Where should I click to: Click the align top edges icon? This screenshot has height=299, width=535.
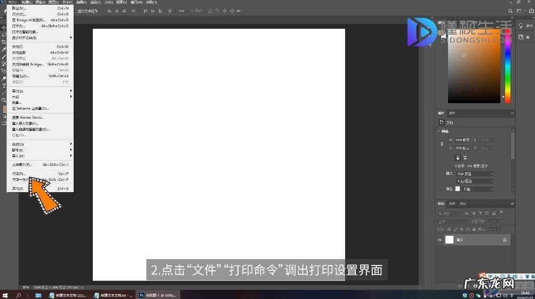pos(146,11)
